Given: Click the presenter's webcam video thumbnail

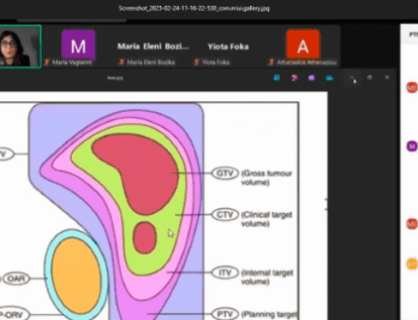Looking at the screenshot, I should [20, 46].
